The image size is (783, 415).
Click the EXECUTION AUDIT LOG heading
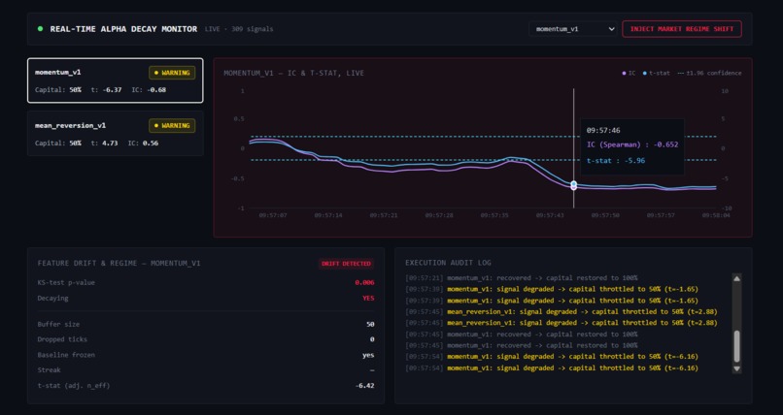pyautogui.click(x=448, y=263)
